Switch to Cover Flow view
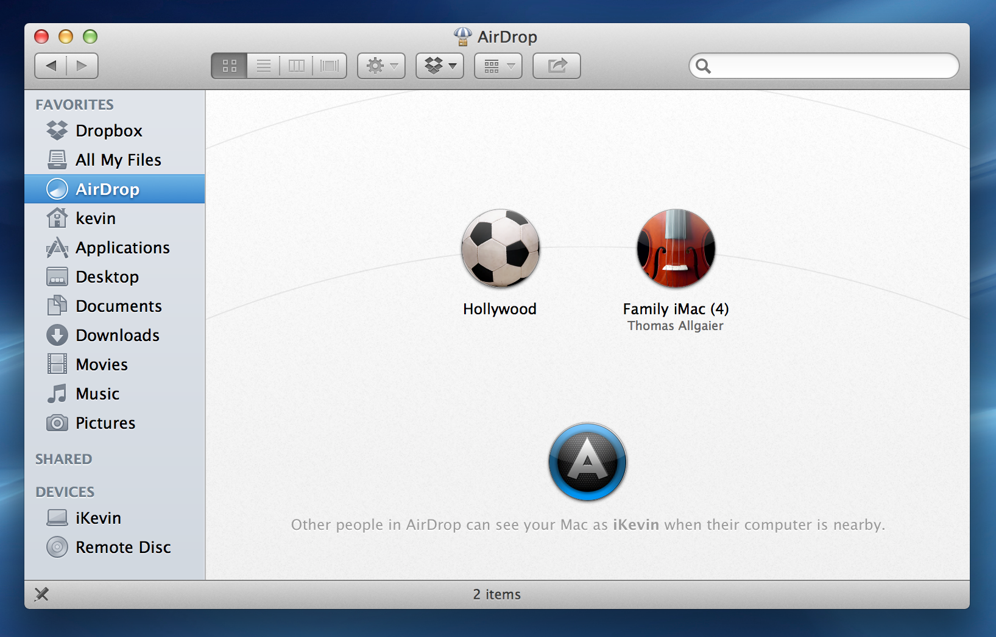This screenshot has height=637, width=996. point(330,66)
